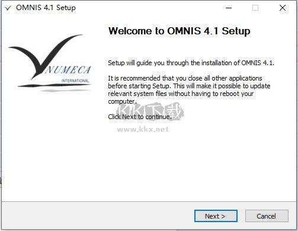
Task: Click the Next > button
Action: [x=216, y=216]
